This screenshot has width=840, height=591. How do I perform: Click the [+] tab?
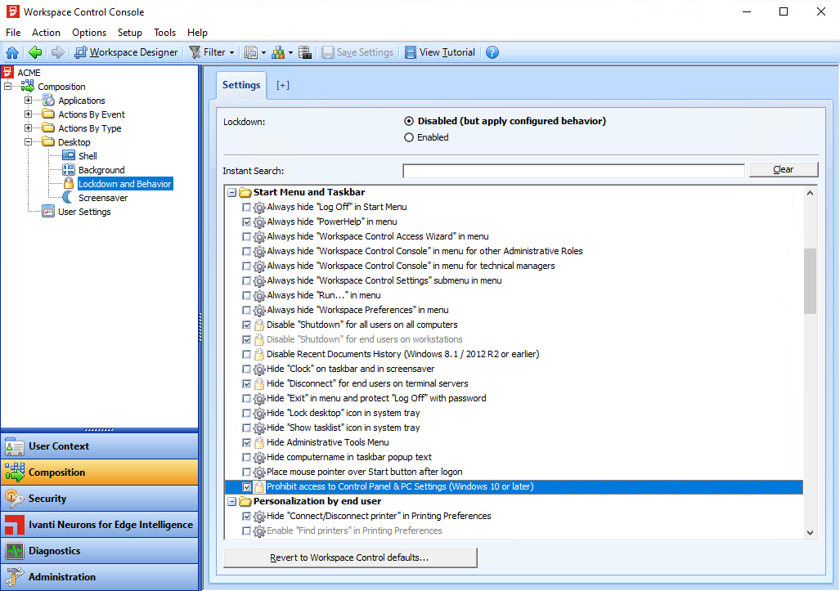(x=283, y=85)
